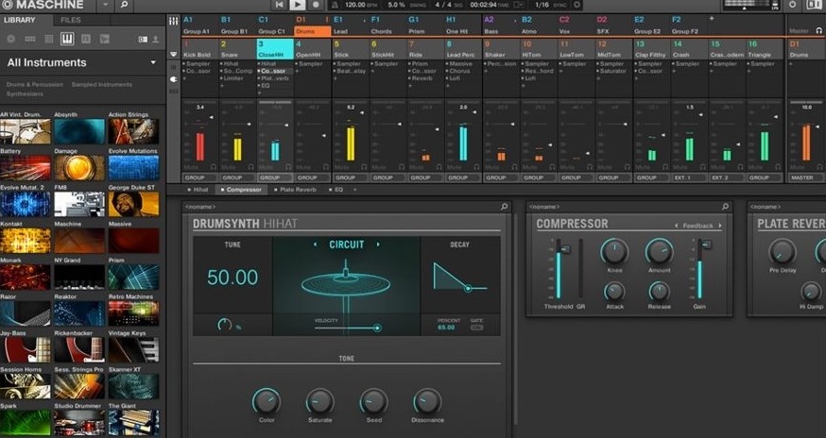Click the Master headphone cue icon
Image resolution: width=826 pixels, height=438 pixels.
click(x=819, y=31)
